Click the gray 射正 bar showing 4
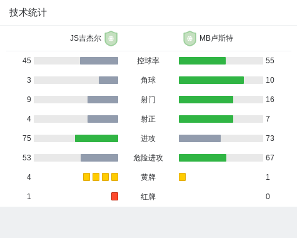Viewport: 297px width, 238px height. pyautogui.click(x=103, y=119)
